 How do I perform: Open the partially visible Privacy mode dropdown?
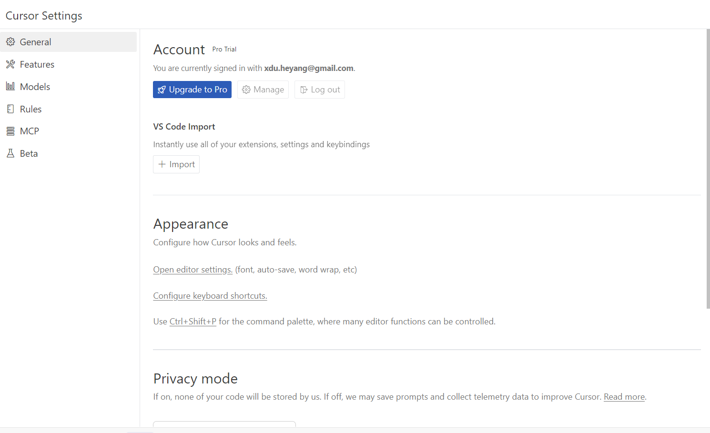pyautogui.click(x=224, y=424)
